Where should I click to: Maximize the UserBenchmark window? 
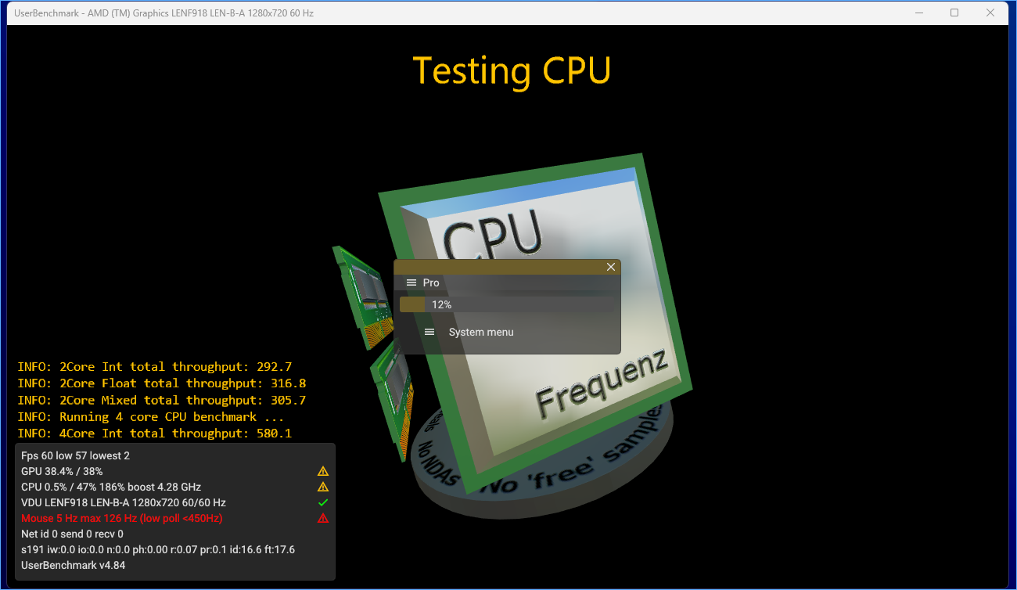click(x=954, y=13)
